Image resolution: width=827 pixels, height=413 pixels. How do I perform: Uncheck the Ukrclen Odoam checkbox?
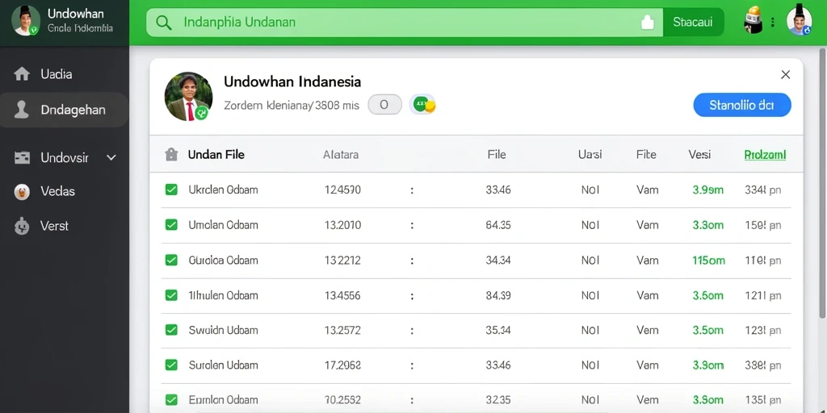(x=171, y=190)
